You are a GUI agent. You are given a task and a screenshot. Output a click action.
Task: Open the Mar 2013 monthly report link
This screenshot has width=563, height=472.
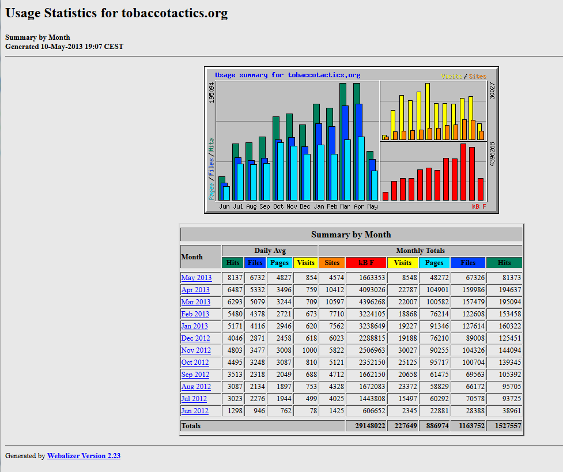tap(196, 302)
